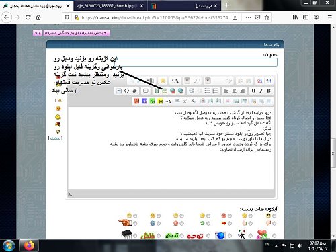Click the Firefox icon in the taskbar

pos(29,245)
